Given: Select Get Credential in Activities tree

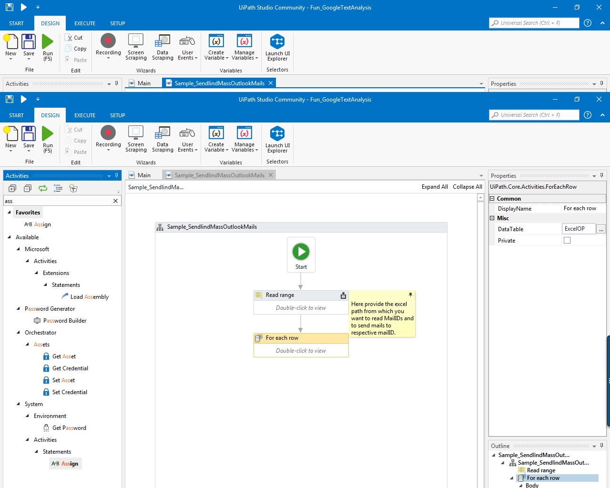Looking at the screenshot, I should (70, 368).
